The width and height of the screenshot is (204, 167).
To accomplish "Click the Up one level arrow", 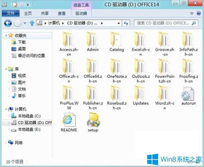I will pos(32,23).
